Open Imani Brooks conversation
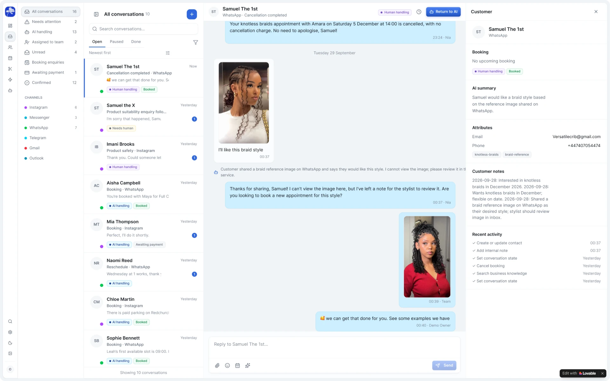 tap(144, 156)
